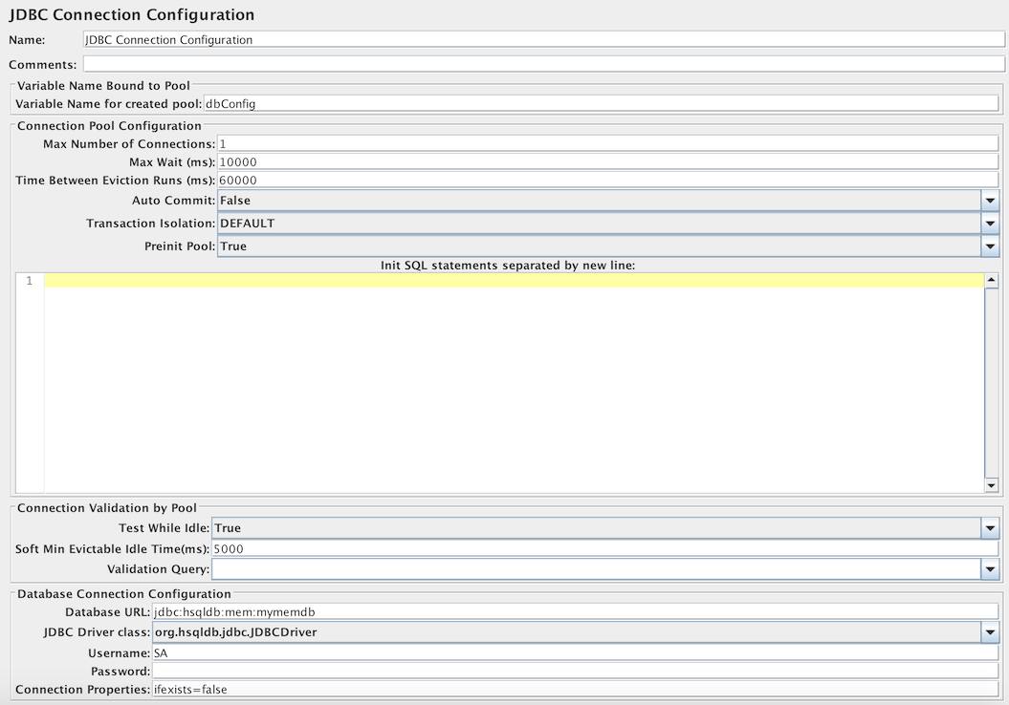Open the Validation Query combo box
The image size is (1009, 705).
(x=604, y=569)
